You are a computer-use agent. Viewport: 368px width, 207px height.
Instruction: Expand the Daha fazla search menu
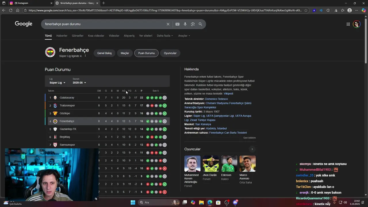tap(165, 36)
